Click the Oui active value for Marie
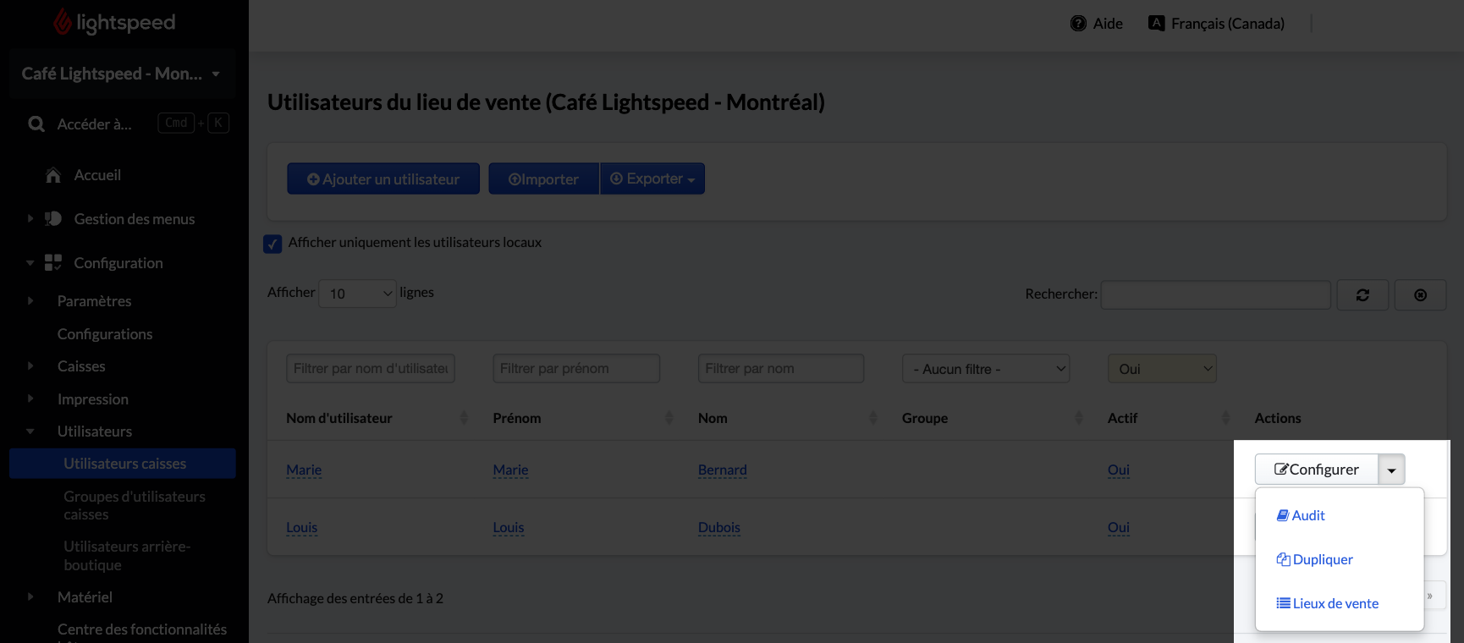 [1119, 470]
